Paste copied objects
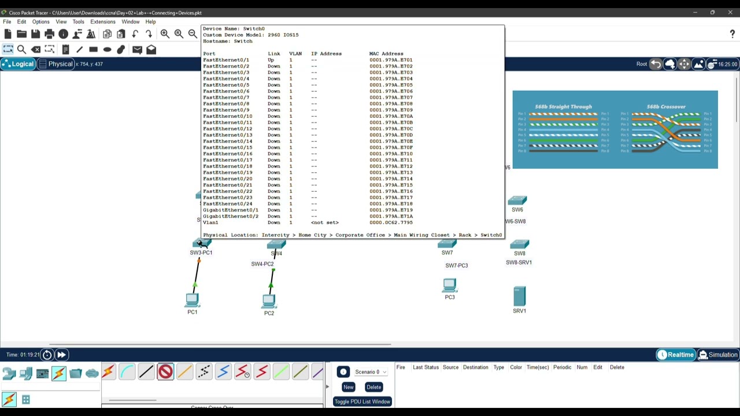The image size is (740, 416). (x=121, y=34)
